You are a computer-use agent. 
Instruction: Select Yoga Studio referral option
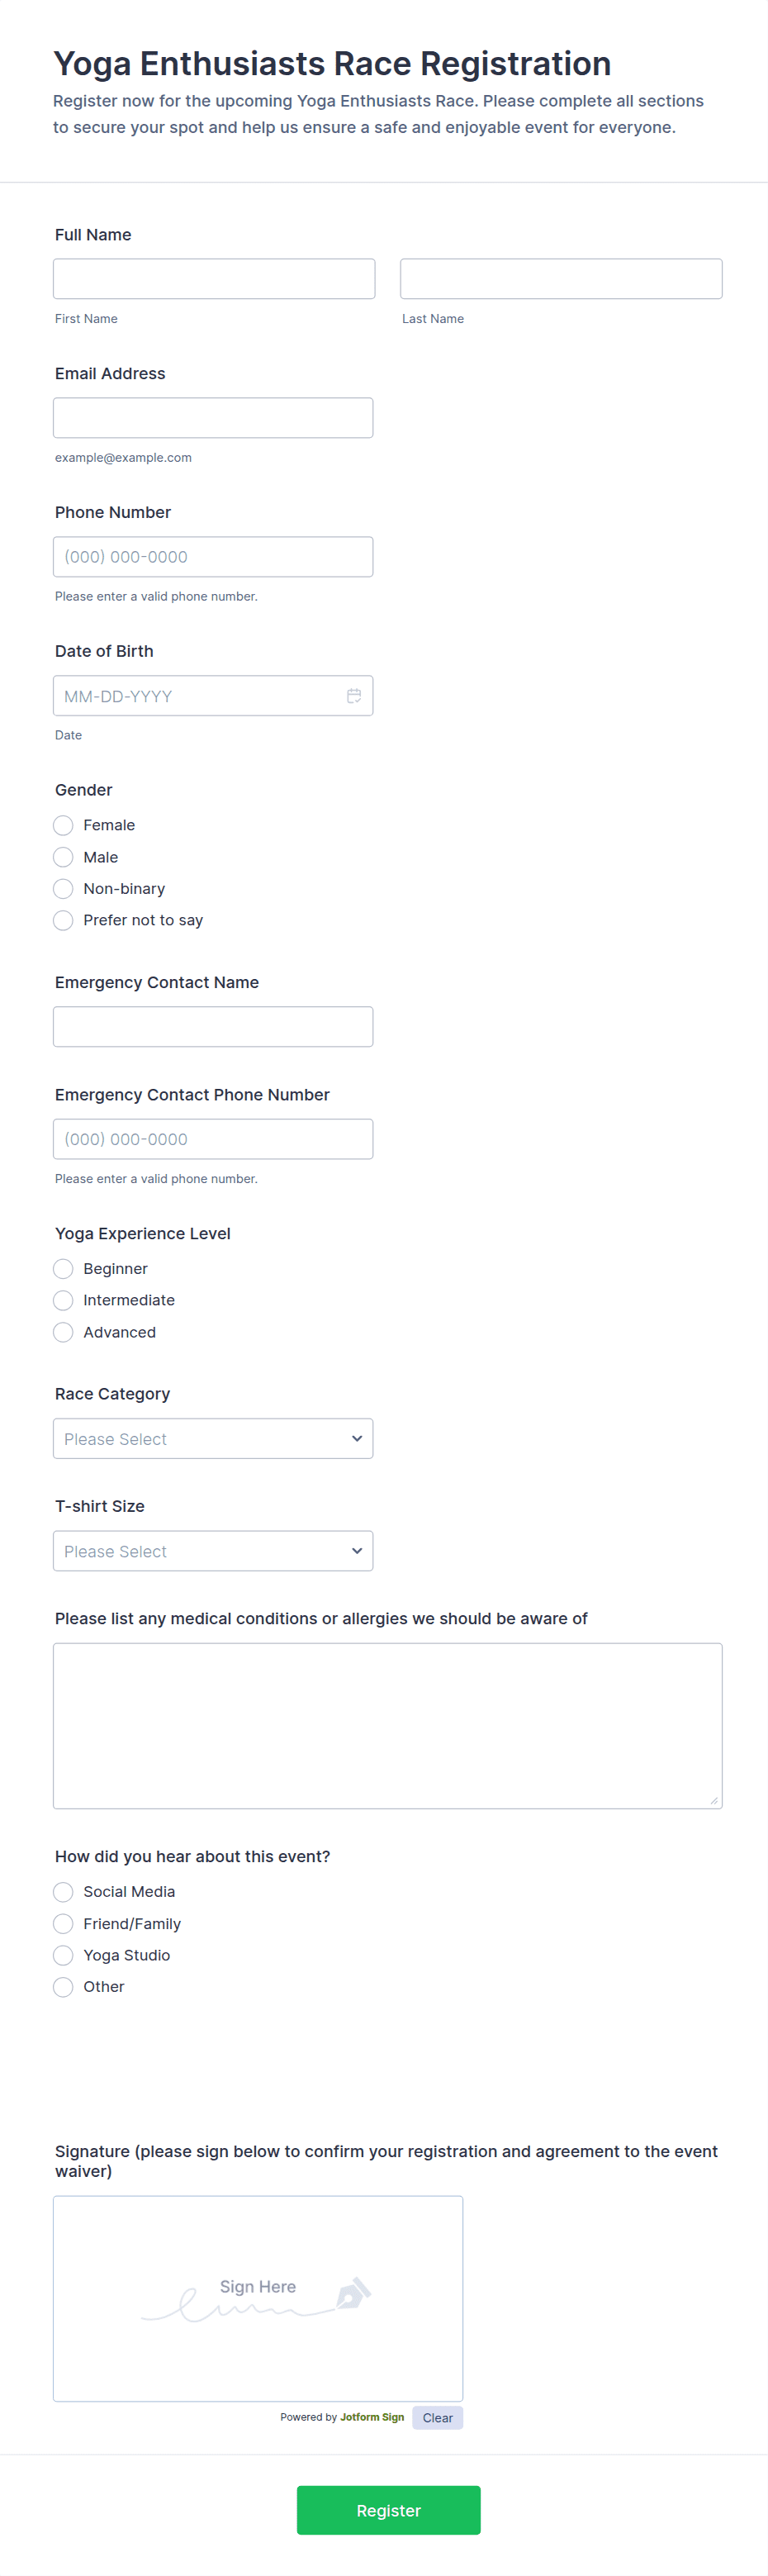pos(63,1955)
